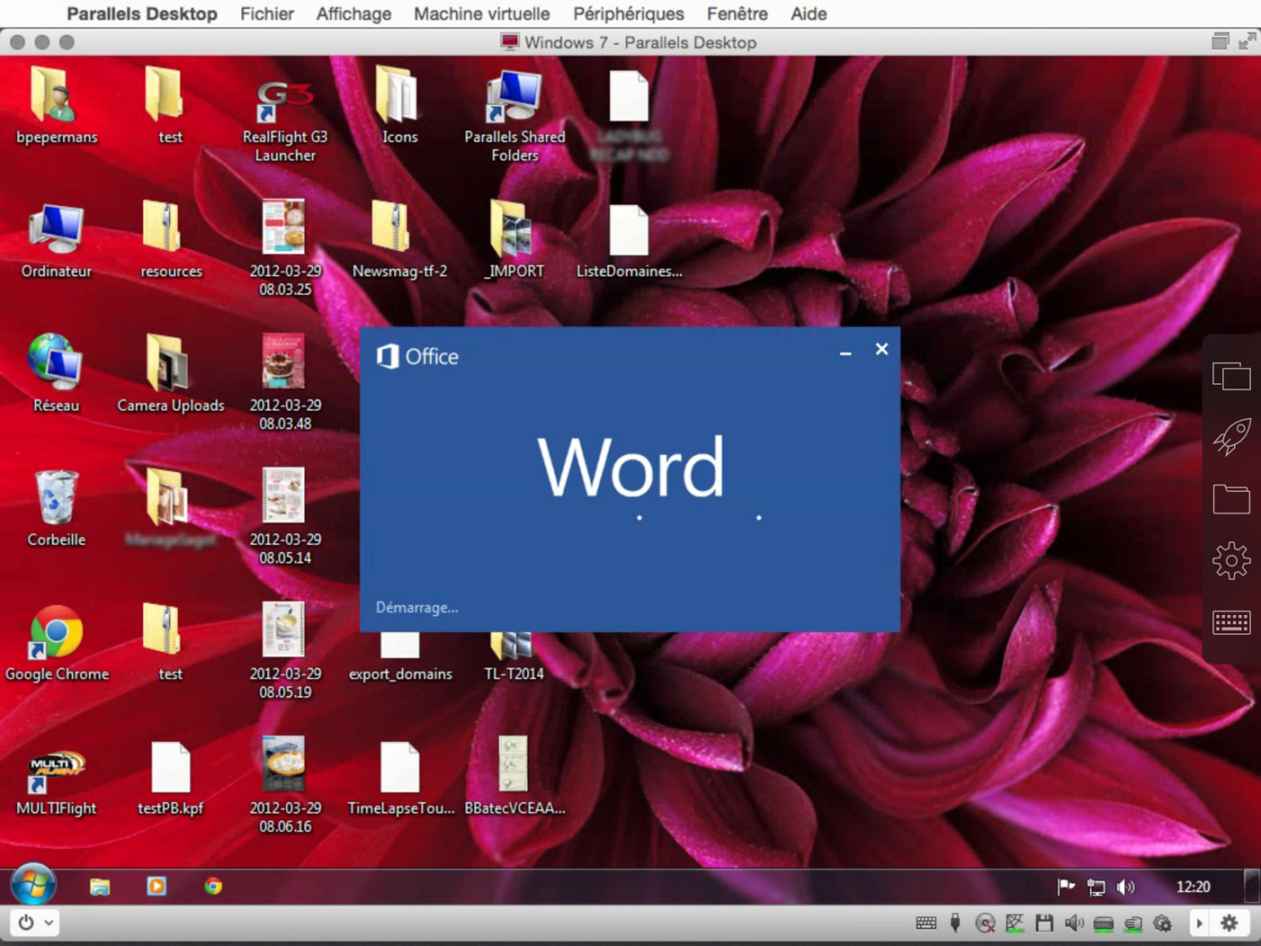Open Chrome from the Windows taskbar
The image size is (1261, 946).
(213, 887)
